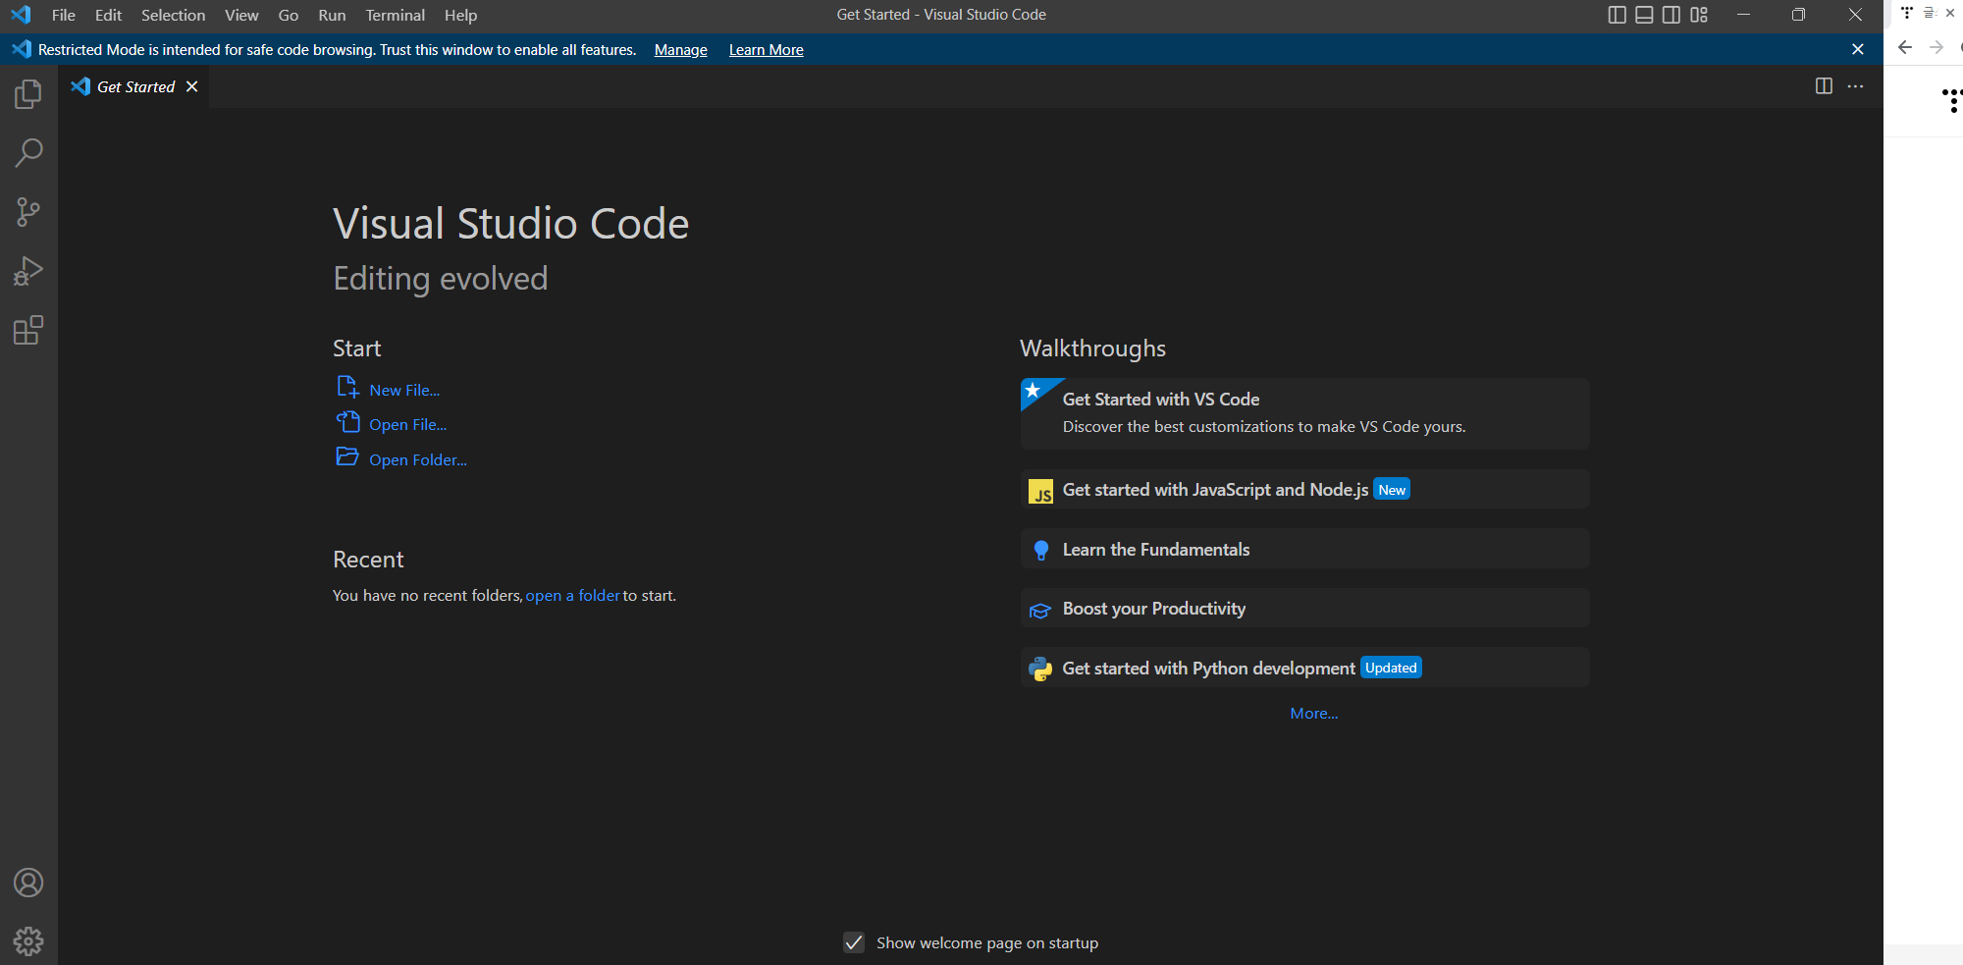This screenshot has height=965, width=1963.
Task: Click the New File icon
Action: coord(347,387)
